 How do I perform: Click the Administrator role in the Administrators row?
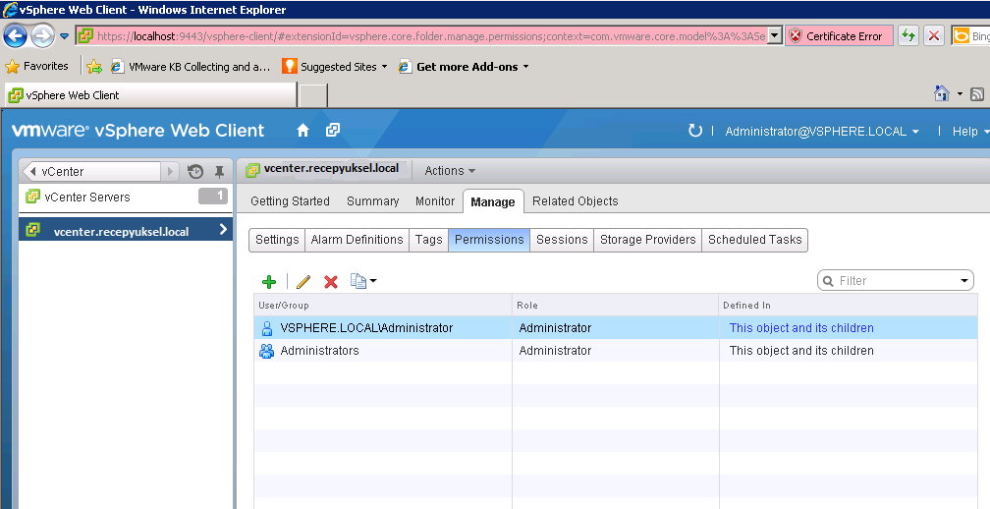[555, 351]
